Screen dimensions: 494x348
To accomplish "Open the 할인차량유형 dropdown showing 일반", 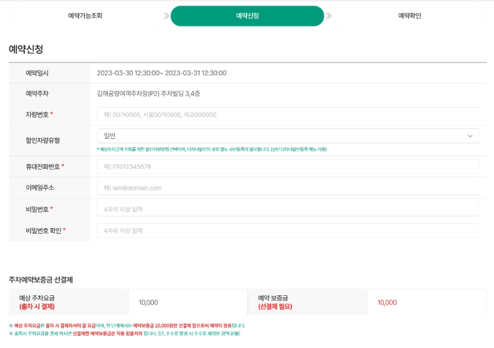I will pyautogui.click(x=288, y=136).
